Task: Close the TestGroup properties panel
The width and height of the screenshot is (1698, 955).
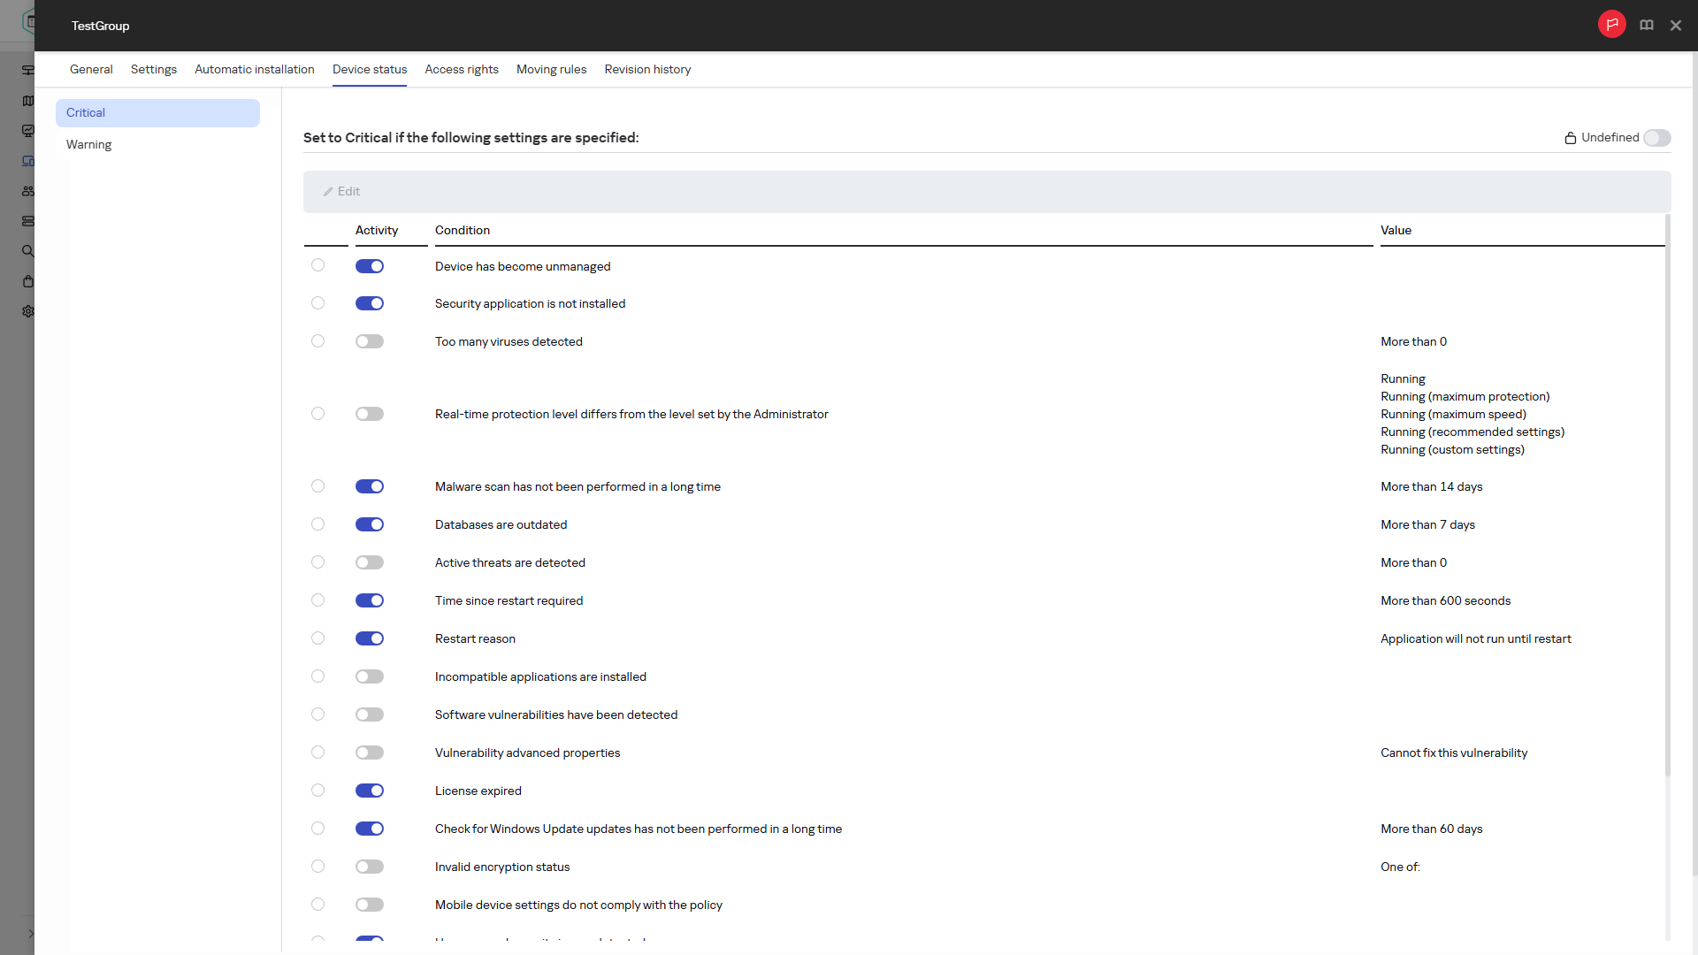Action: pyautogui.click(x=1676, y=26)
